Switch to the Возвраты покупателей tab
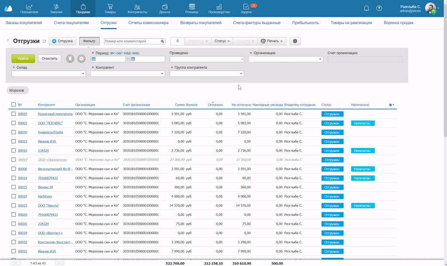This screenshot has width=447, height=266. point(201,23)
